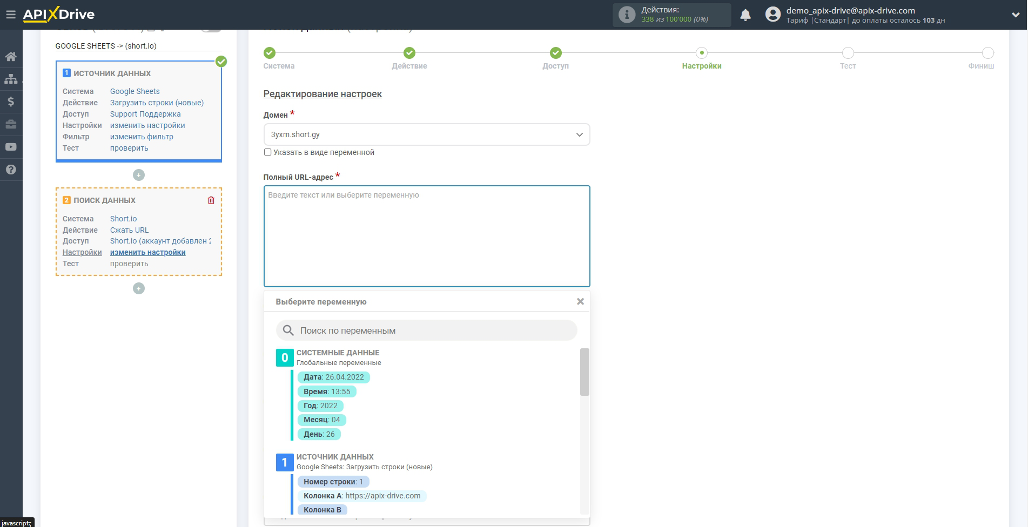Open the Домен dropdown 3yxm.short.gy
This screenshot has height=527, width=1028.
click(427, 134)
